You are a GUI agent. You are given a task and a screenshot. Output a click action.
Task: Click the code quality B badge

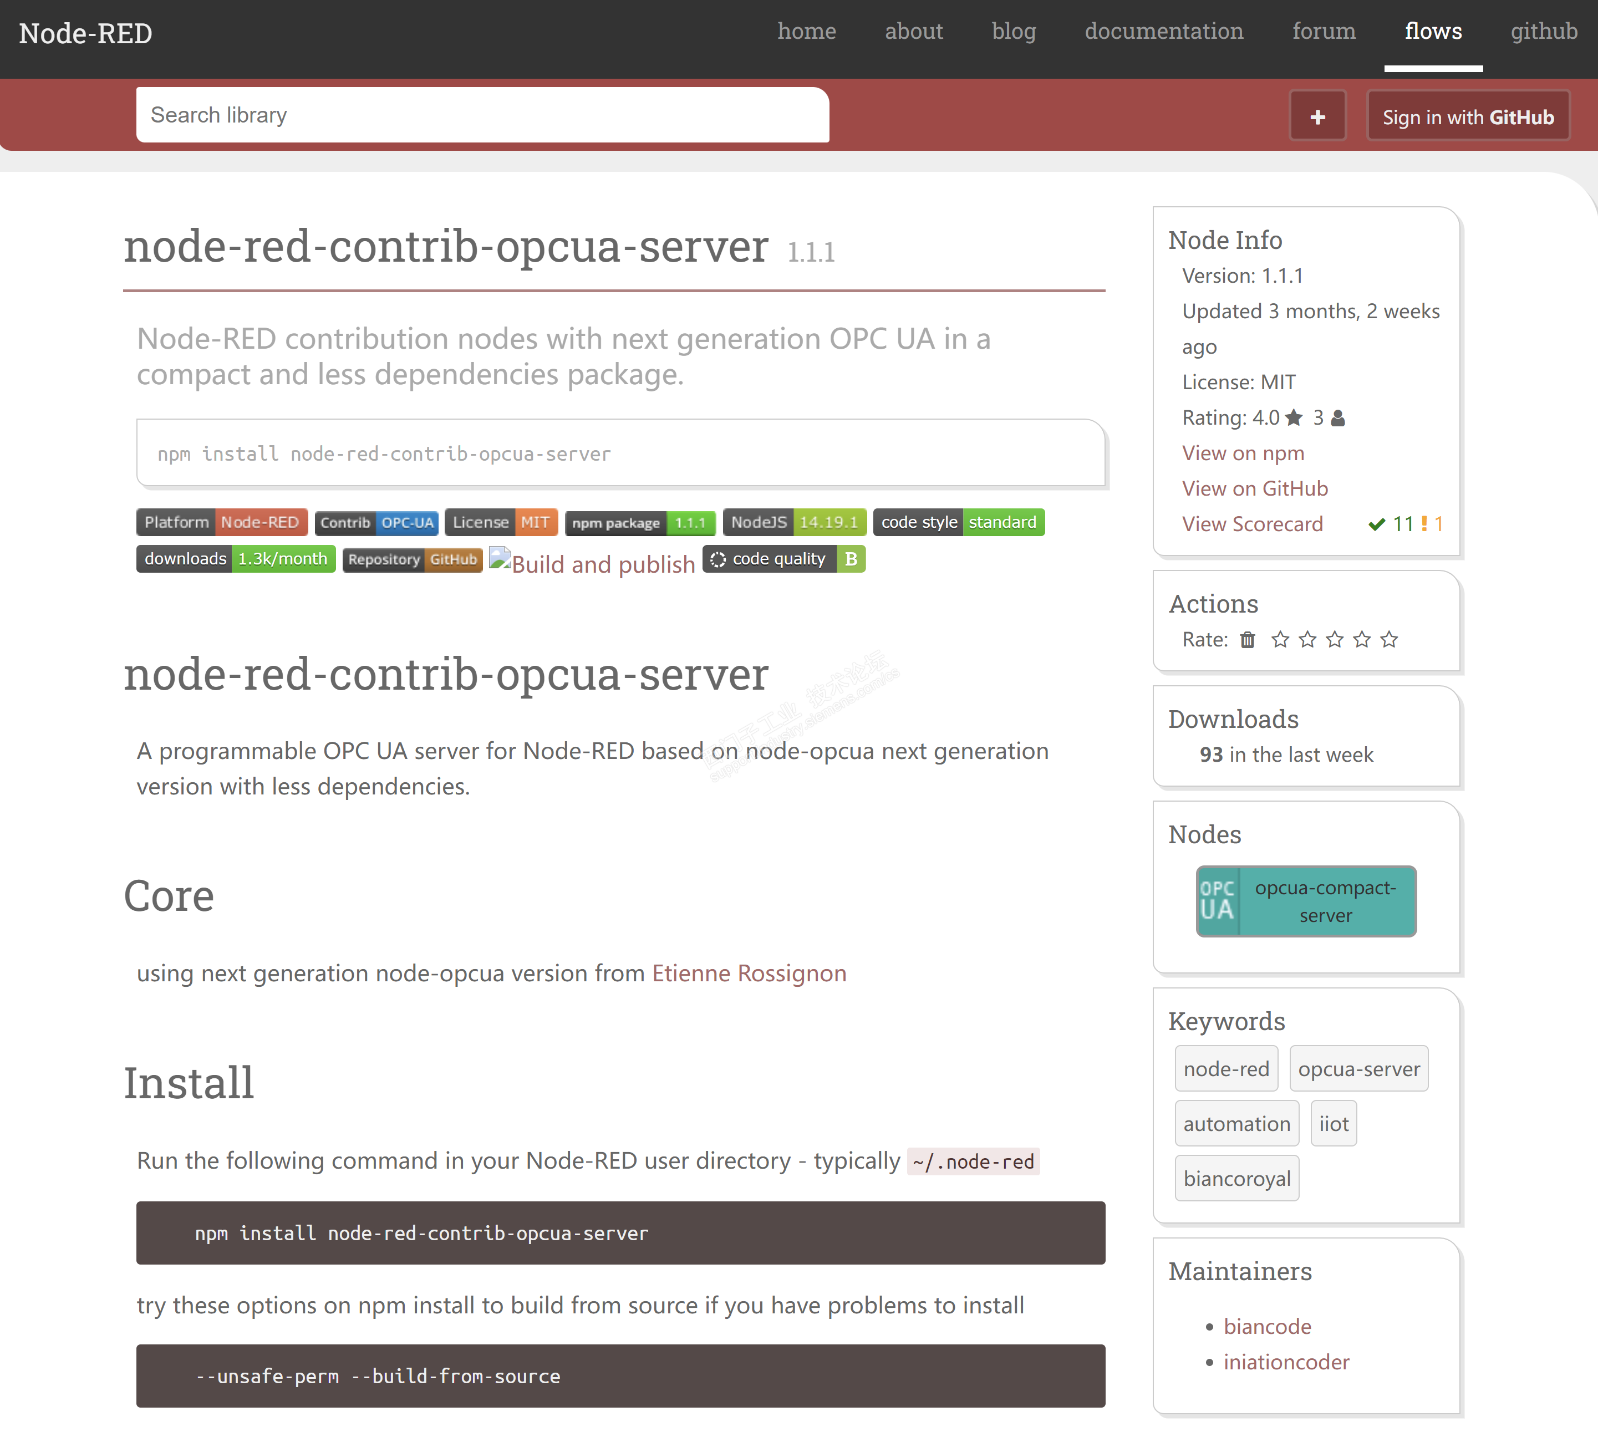pos(783,559)
